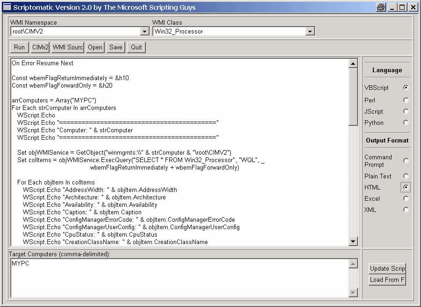Click 'arrComputers = Array("MYPC")' line
This screenshot has width=421, height=307.
tap(54, 101)
